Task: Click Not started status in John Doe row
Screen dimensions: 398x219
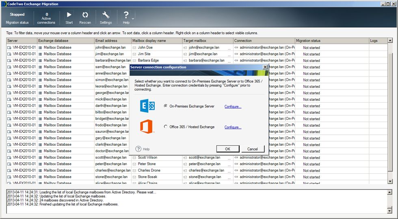Action: pos(311,47)
